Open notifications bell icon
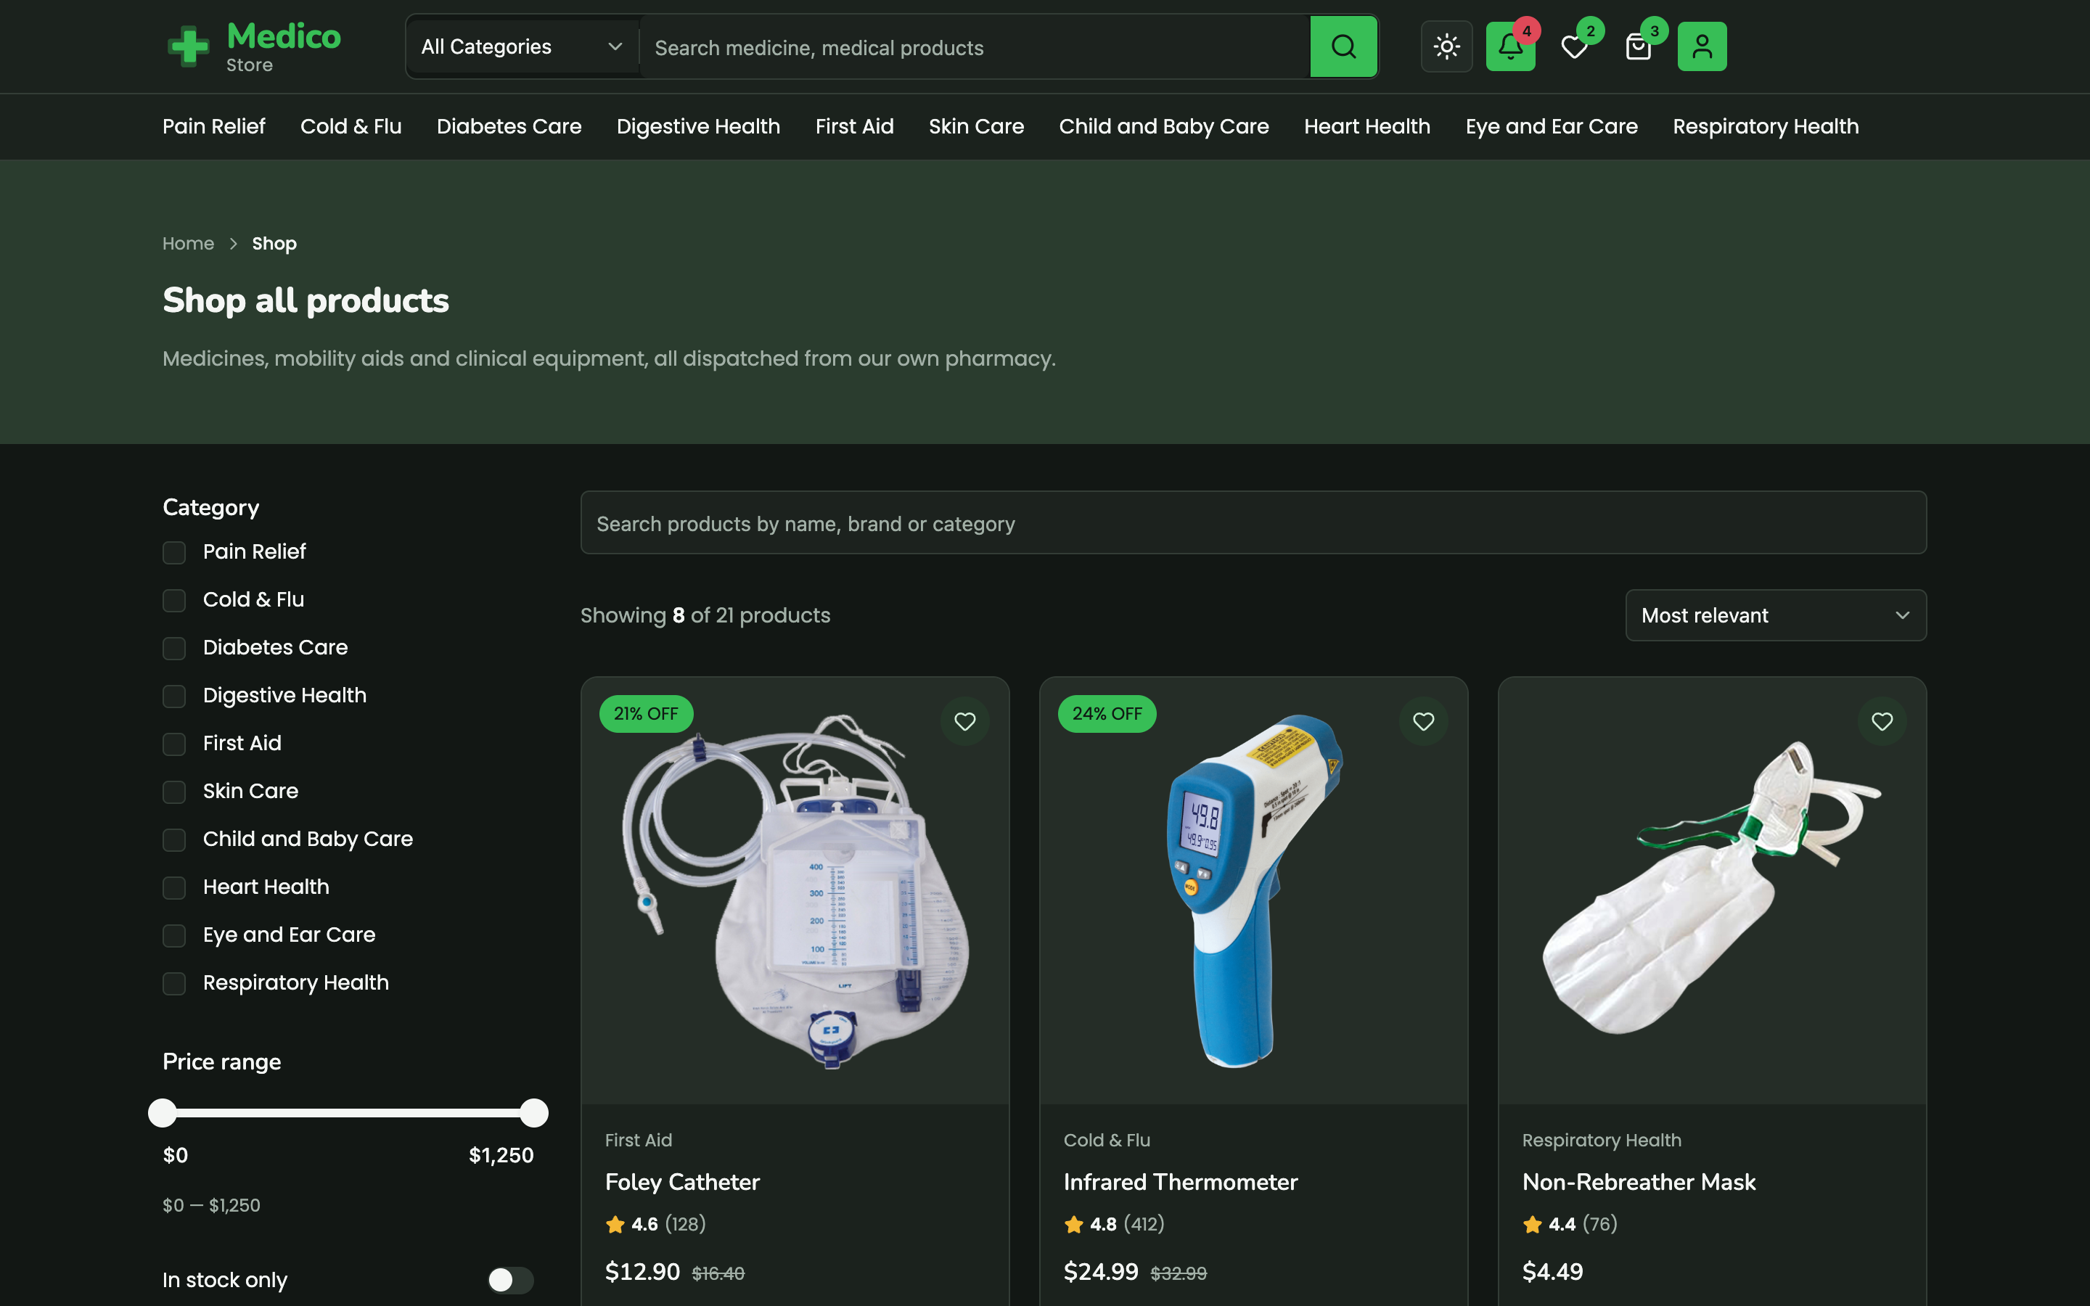2090x1306 pixels. pyautogui.click(x=1510, y=46)
